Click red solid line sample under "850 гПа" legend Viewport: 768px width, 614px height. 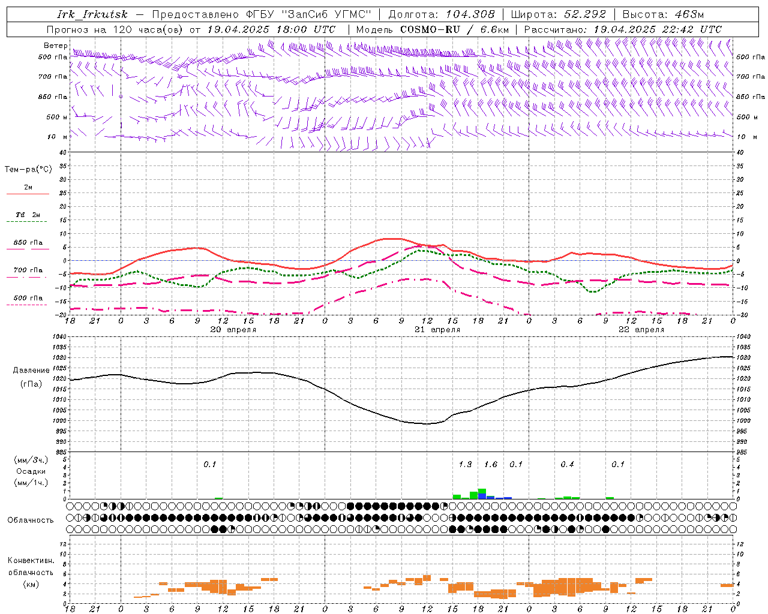click(x=28, y=249)
